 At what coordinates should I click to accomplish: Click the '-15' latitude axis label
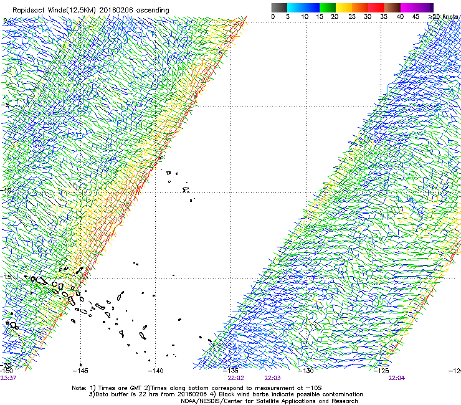point(6,277)
